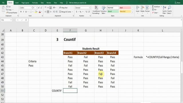Activate the Format Painter brush
This screenshot has height=103, width=183.
(x=7, y=13)
